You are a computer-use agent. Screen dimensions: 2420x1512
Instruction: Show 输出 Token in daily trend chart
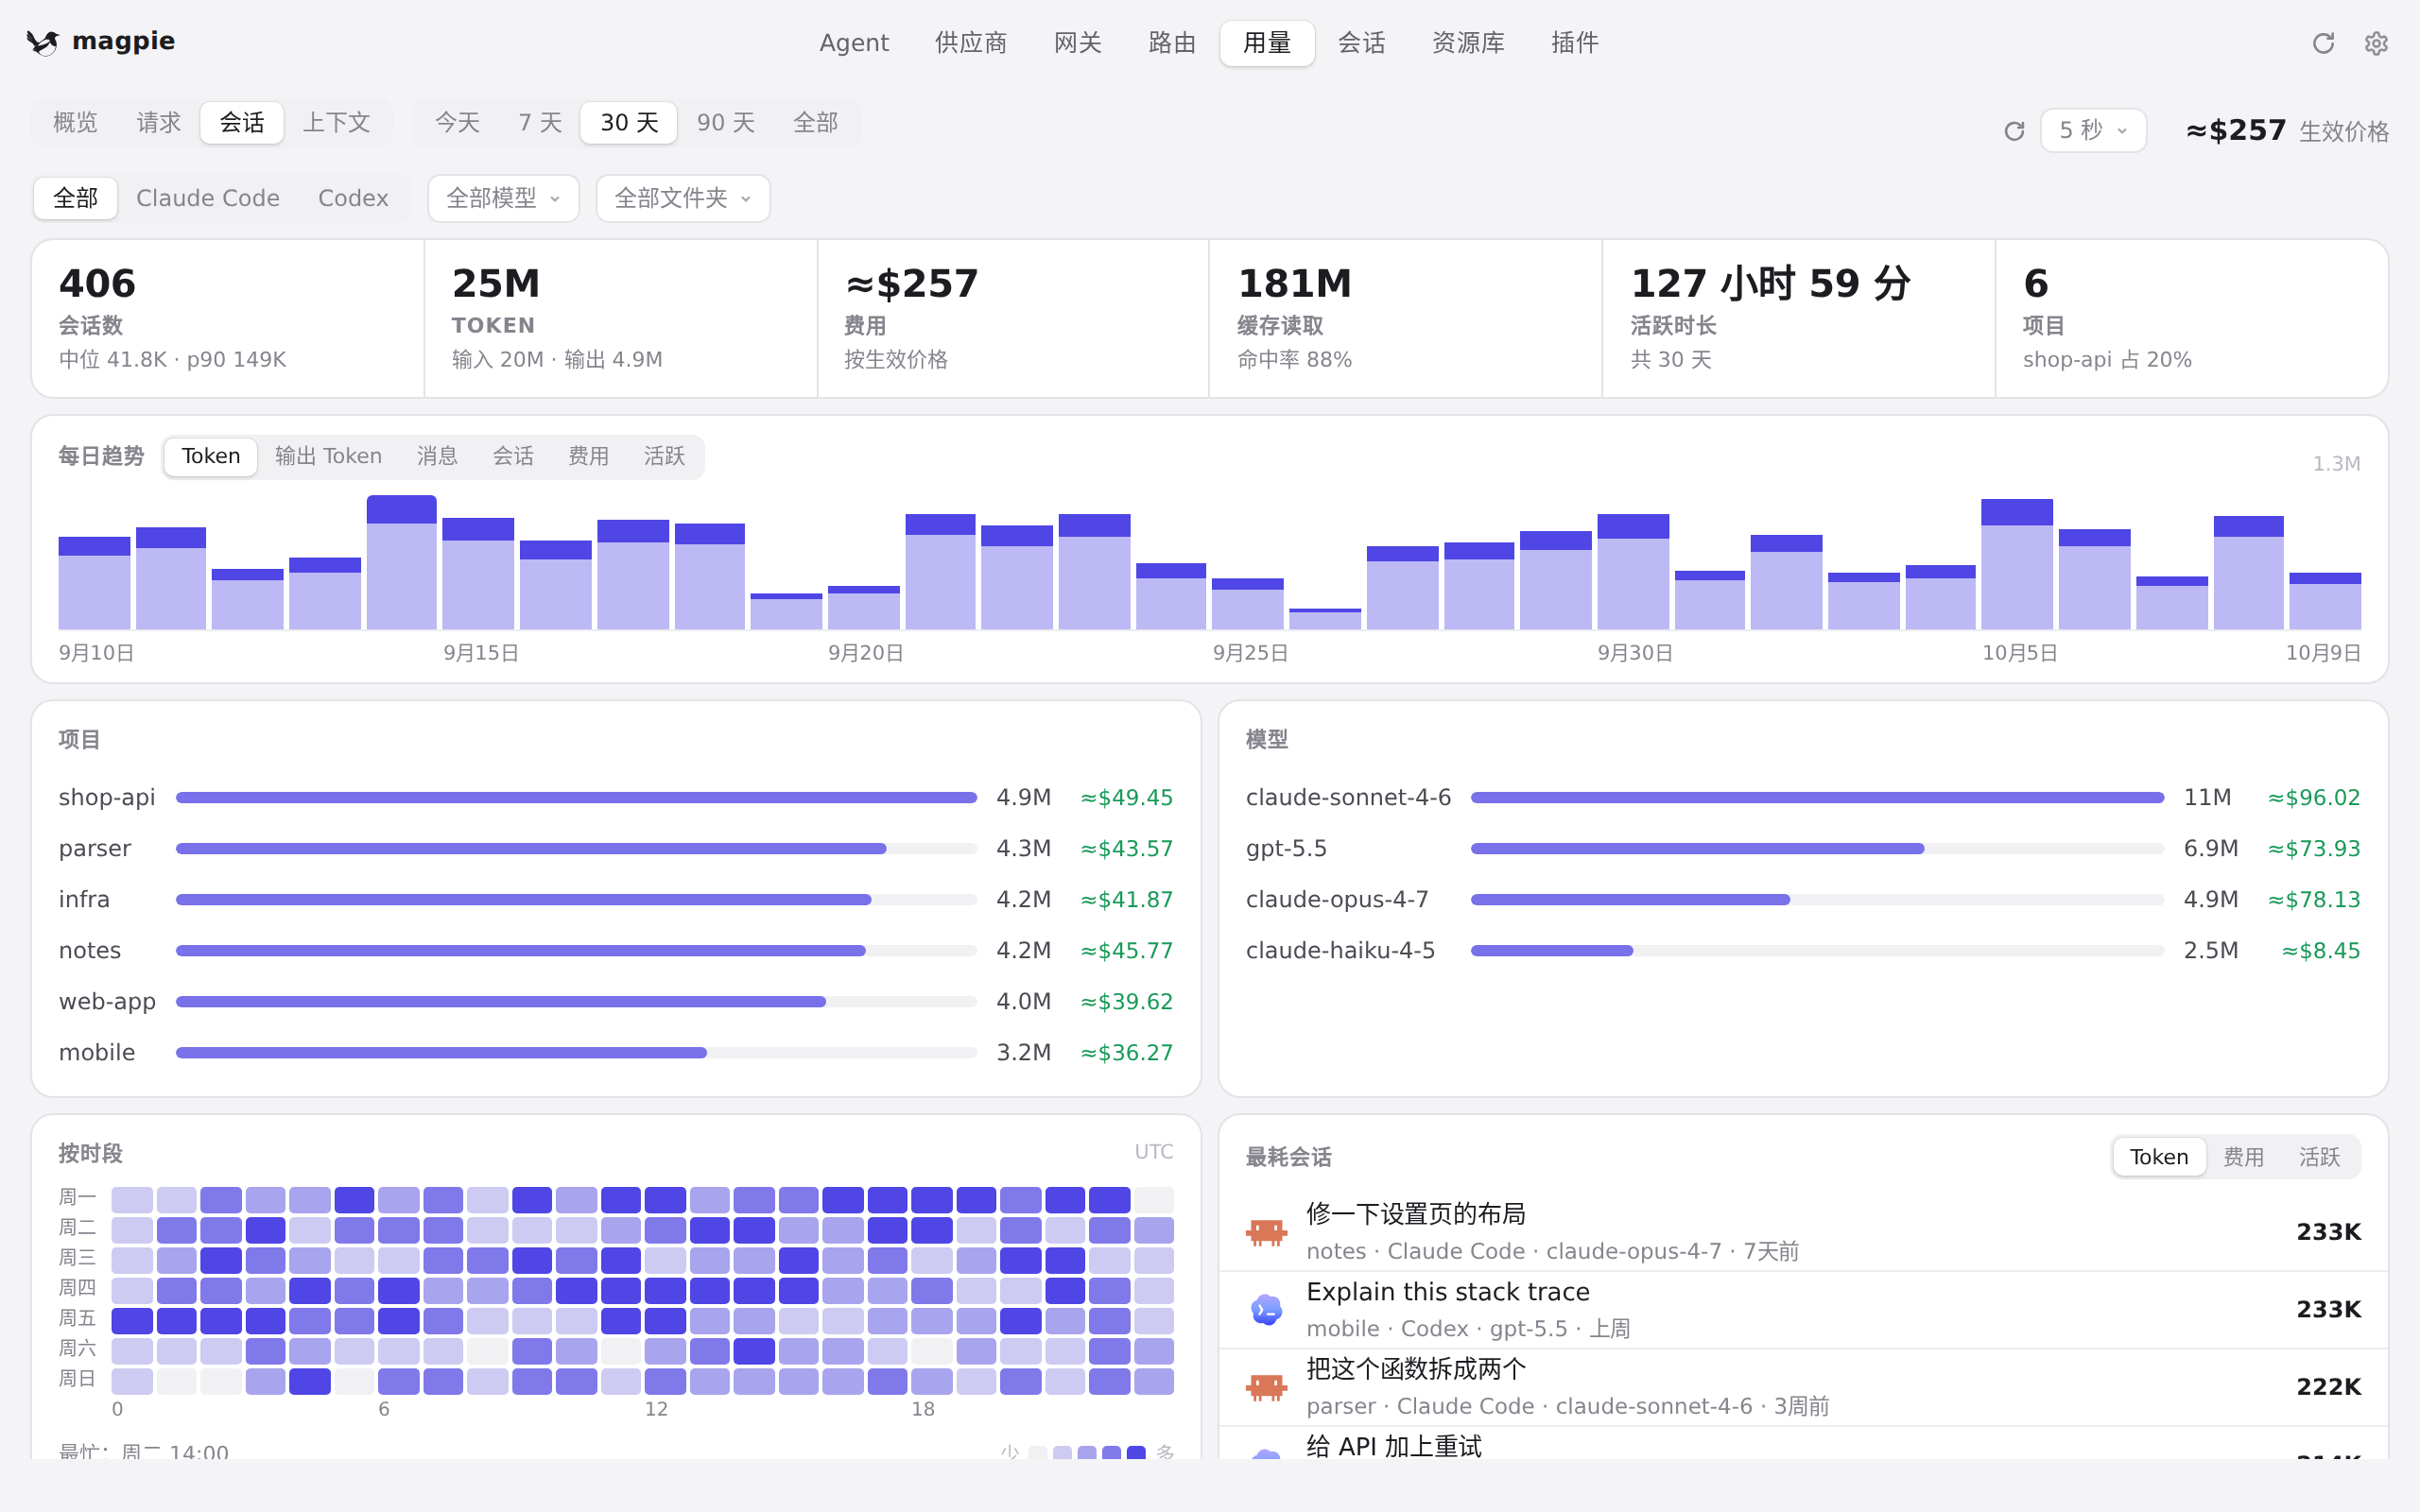coord(328,457)
